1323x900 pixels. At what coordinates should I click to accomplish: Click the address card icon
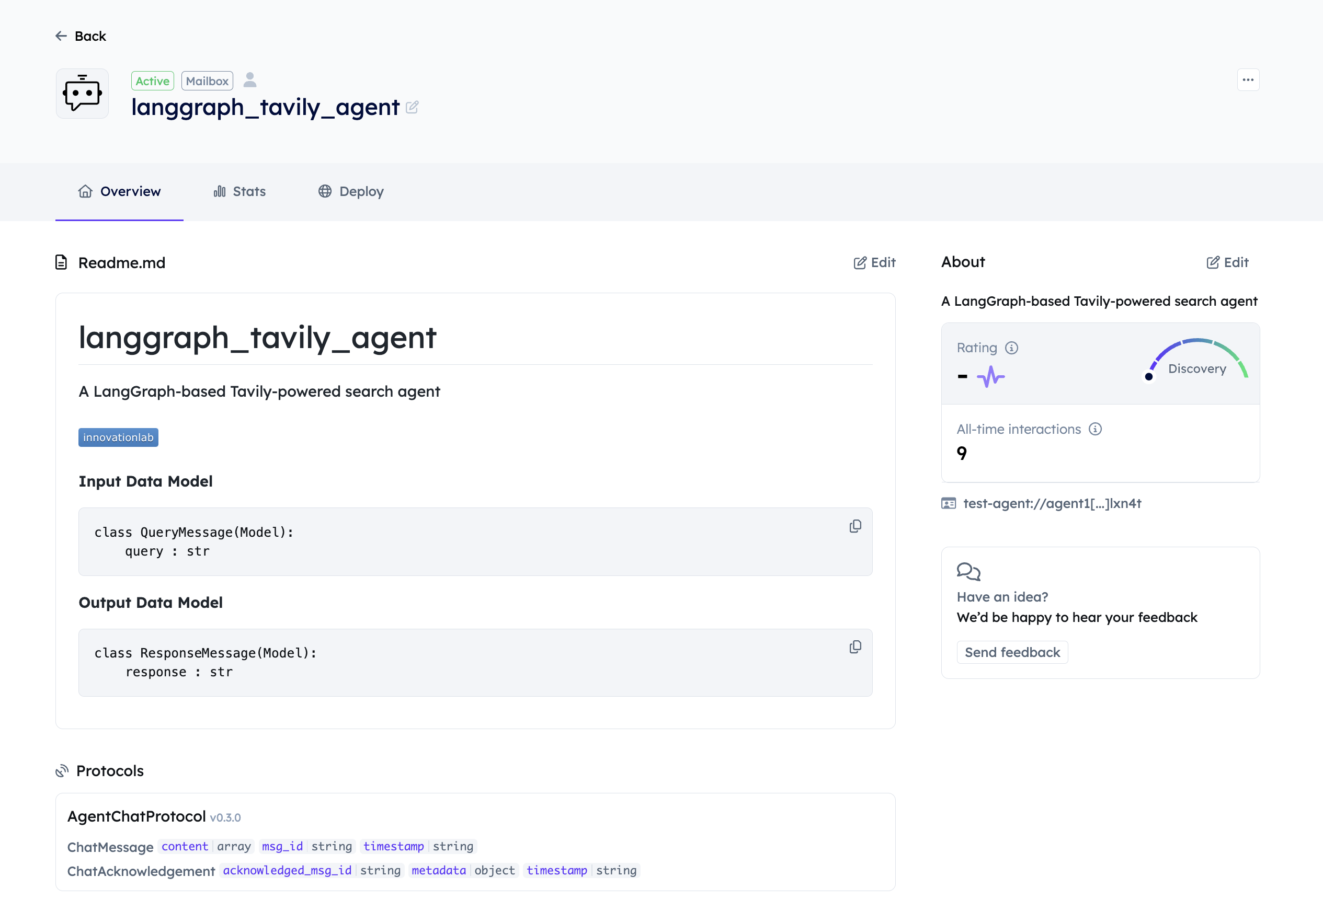coord(949,503)
